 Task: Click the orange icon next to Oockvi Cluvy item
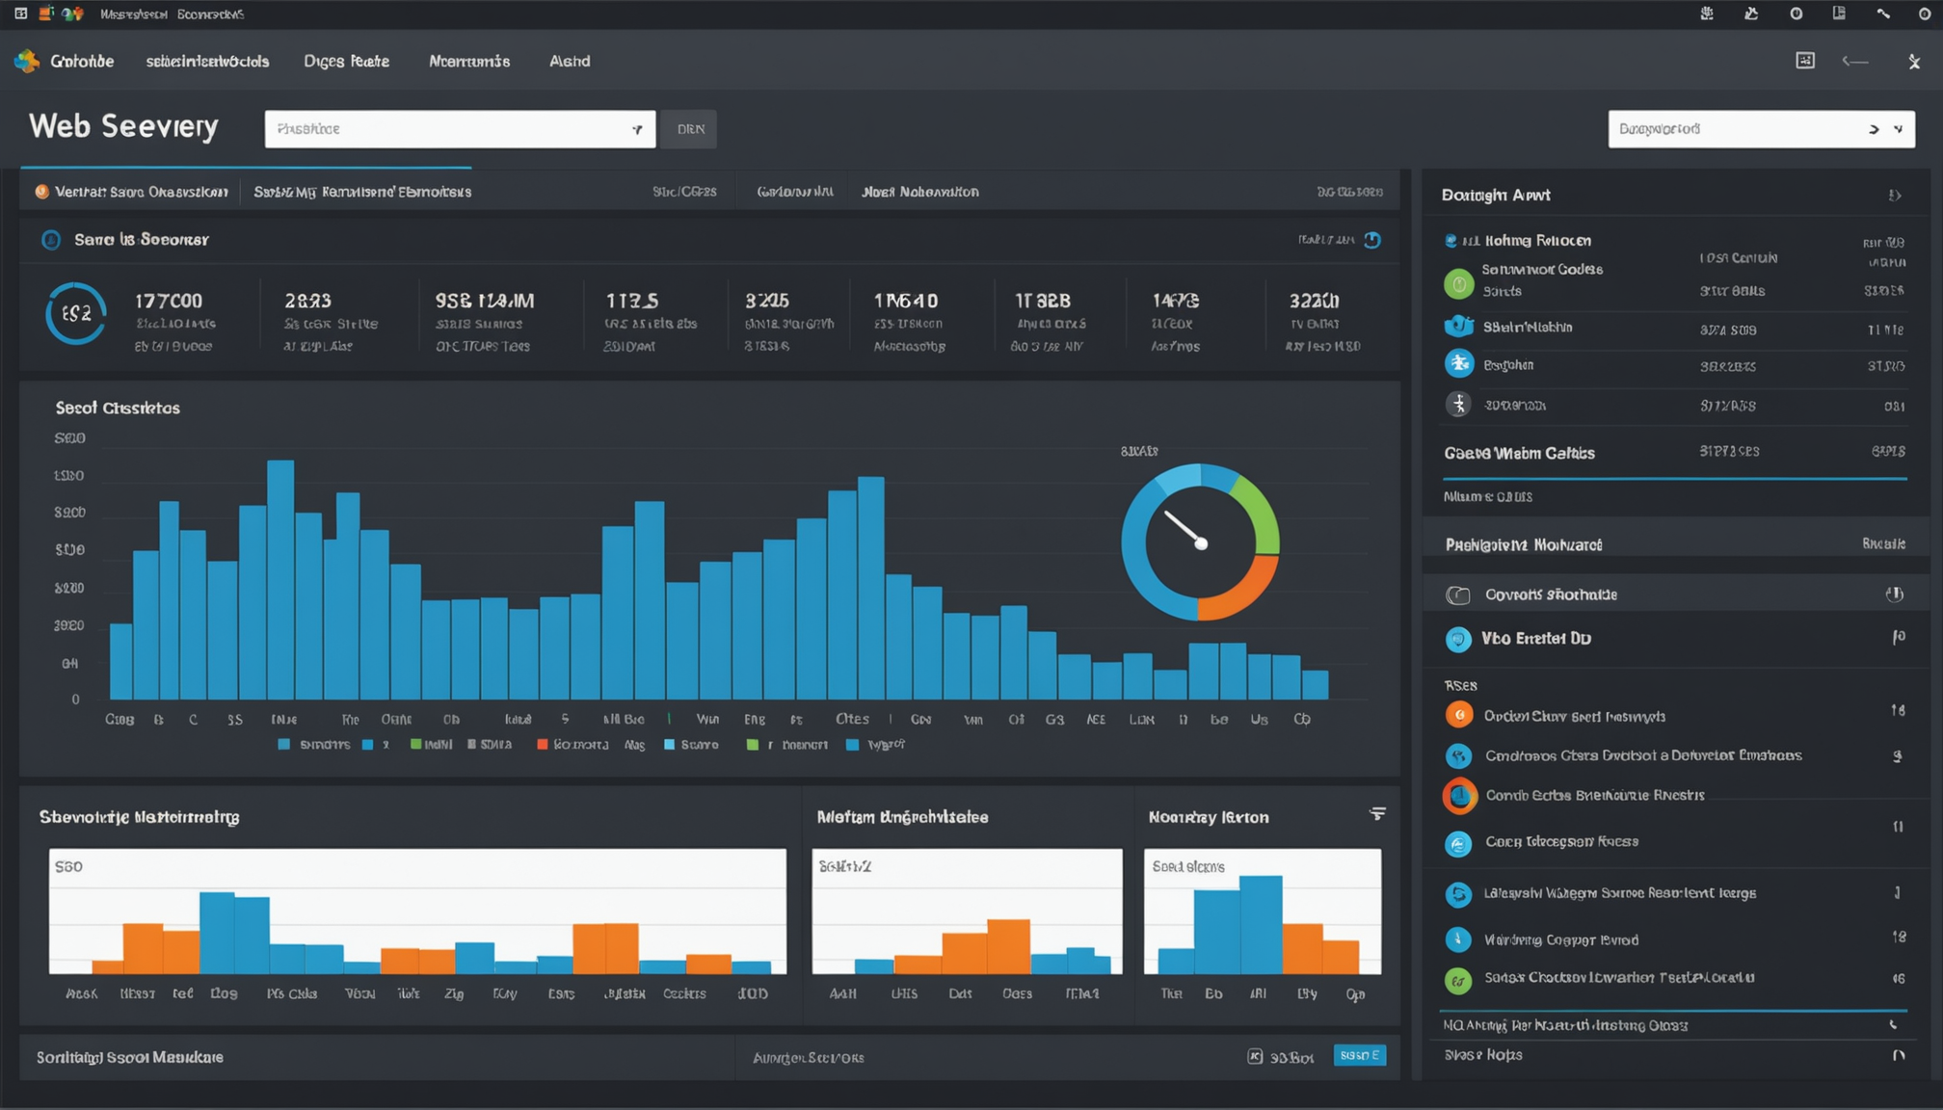pyautogui.click(x=1458, y=715)
